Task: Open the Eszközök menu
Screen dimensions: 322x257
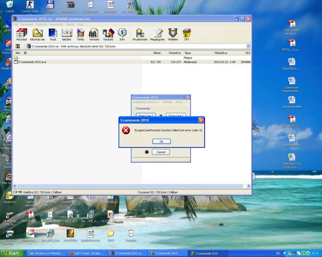Action: pyautogui.click(x=41, y=24)
